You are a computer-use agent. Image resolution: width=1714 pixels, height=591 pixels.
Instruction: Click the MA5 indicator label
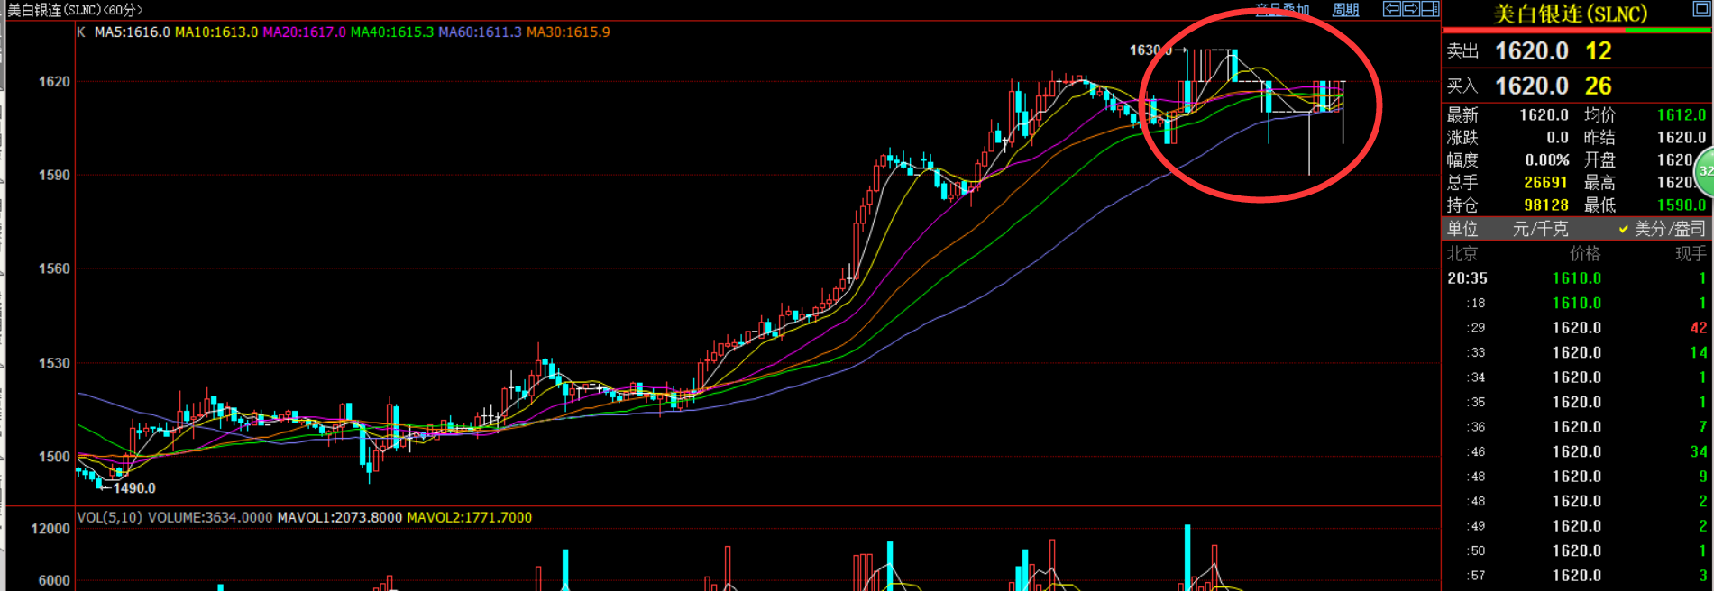pyautogui.click(x=132, y=32)
